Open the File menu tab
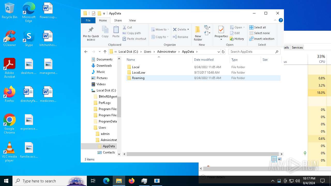Screen dimensions: 331x186 click(x=88, y=20)
